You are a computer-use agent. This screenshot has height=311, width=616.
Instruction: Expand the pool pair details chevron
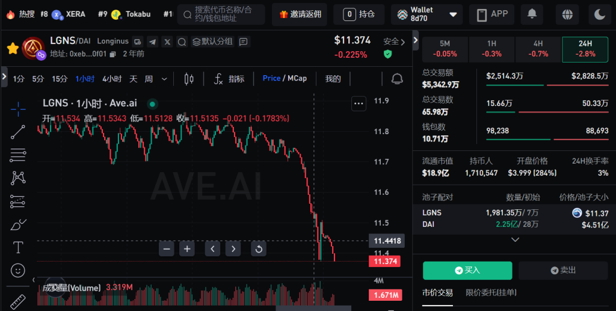[515, 239]
